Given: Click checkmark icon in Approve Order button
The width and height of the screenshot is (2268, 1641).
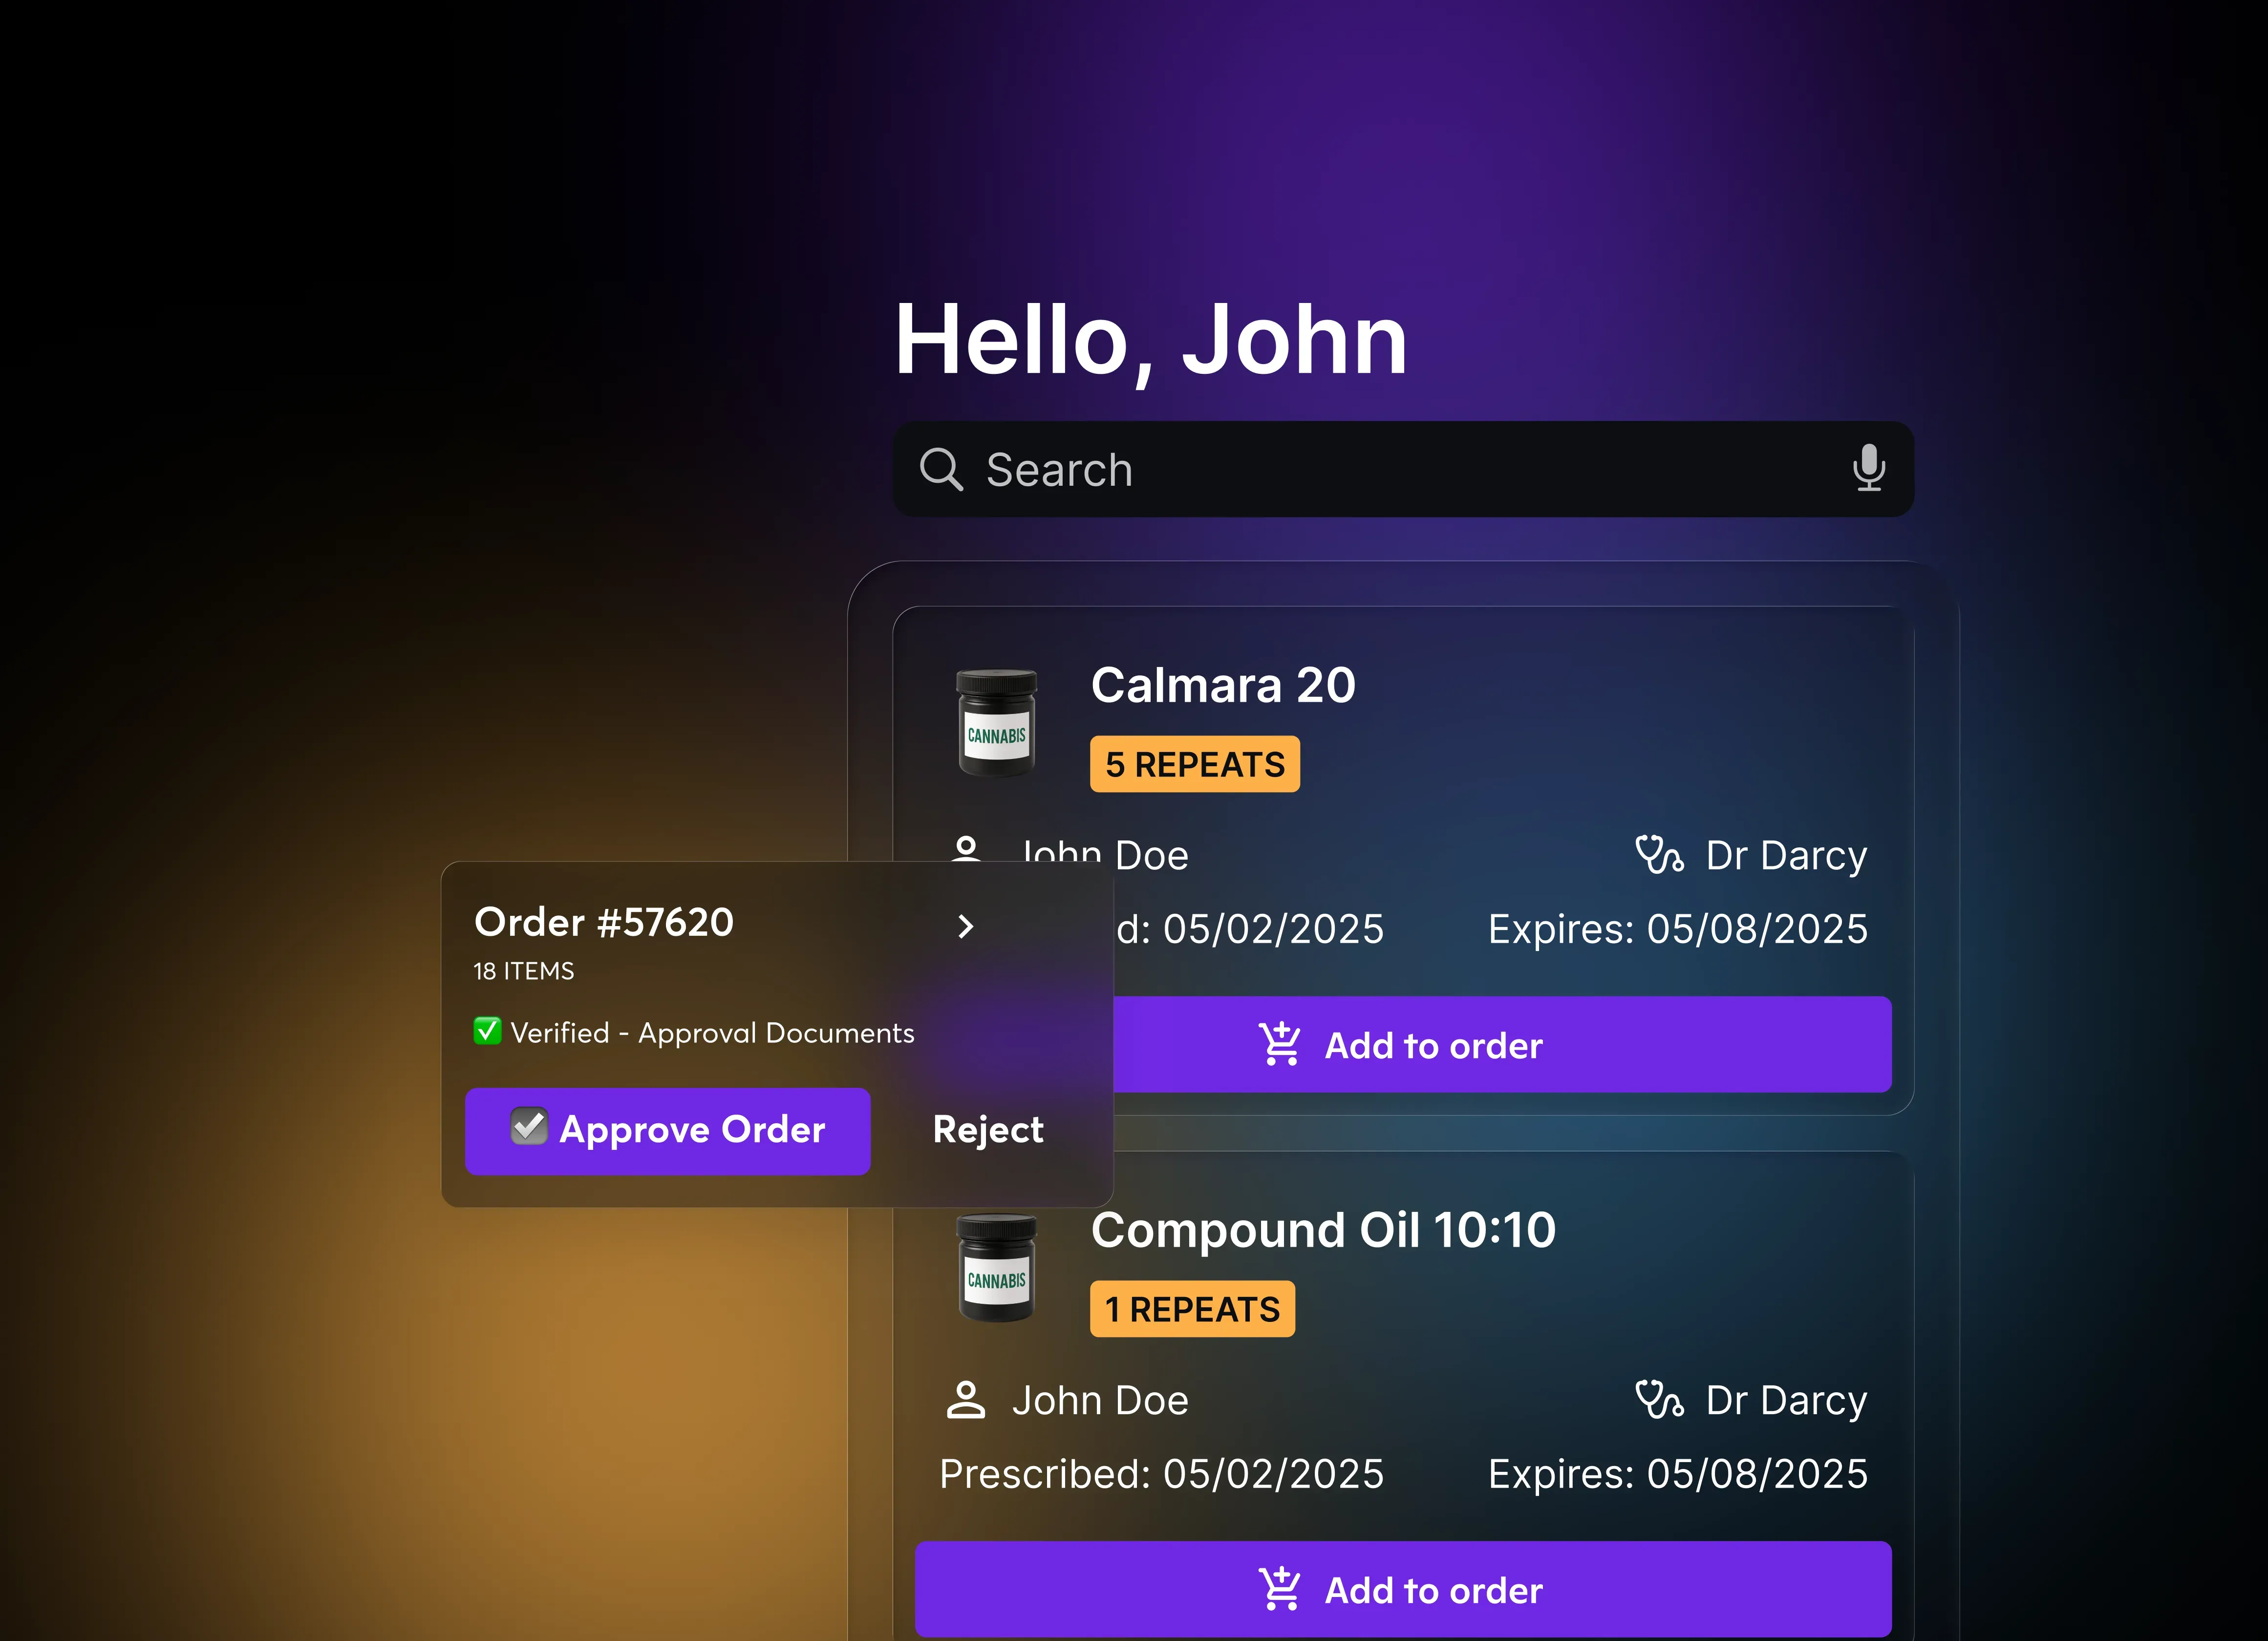Looking at the screenshot, I should click(529, 1127).
